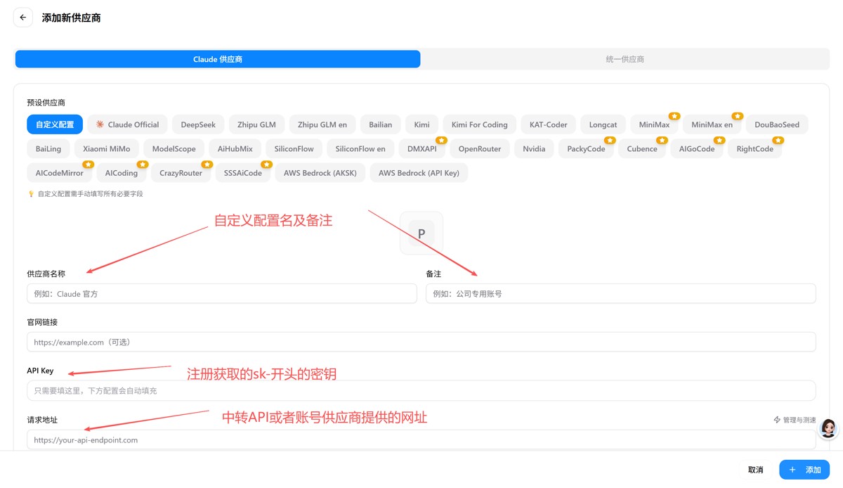843x488 pixels.
Task: Focus the 供应商名称 input field
Action: [222, 293]
